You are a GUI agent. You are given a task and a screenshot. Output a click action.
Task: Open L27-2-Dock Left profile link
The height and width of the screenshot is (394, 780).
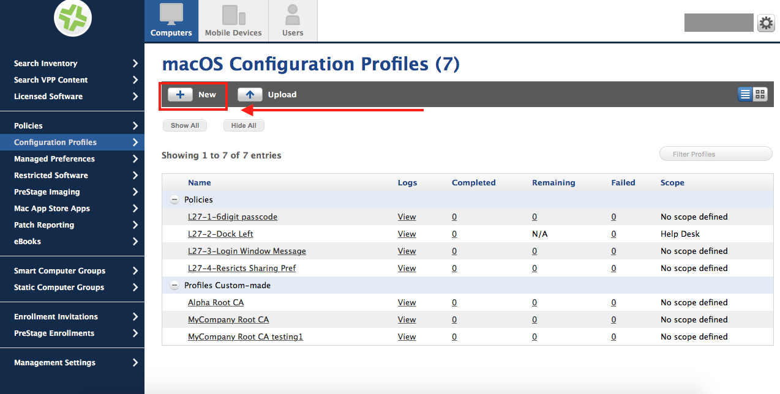[x=220, y=234]
